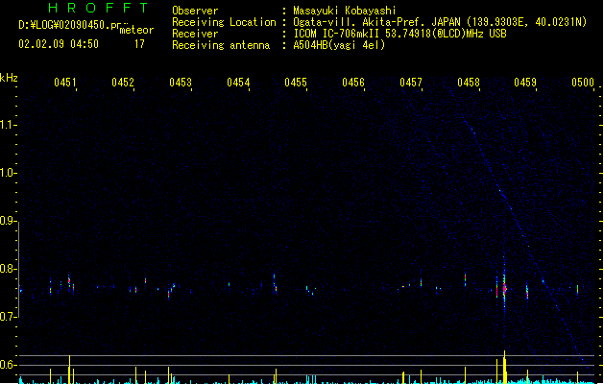
Task: Select the ICOM IC-706mkII receiver description
Action: pyautogui.click(x=399, y=34)
